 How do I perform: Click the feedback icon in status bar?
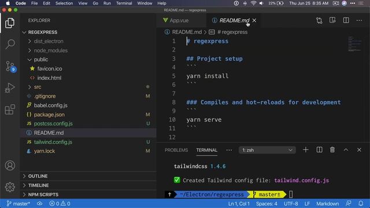(x=348, y=203)
